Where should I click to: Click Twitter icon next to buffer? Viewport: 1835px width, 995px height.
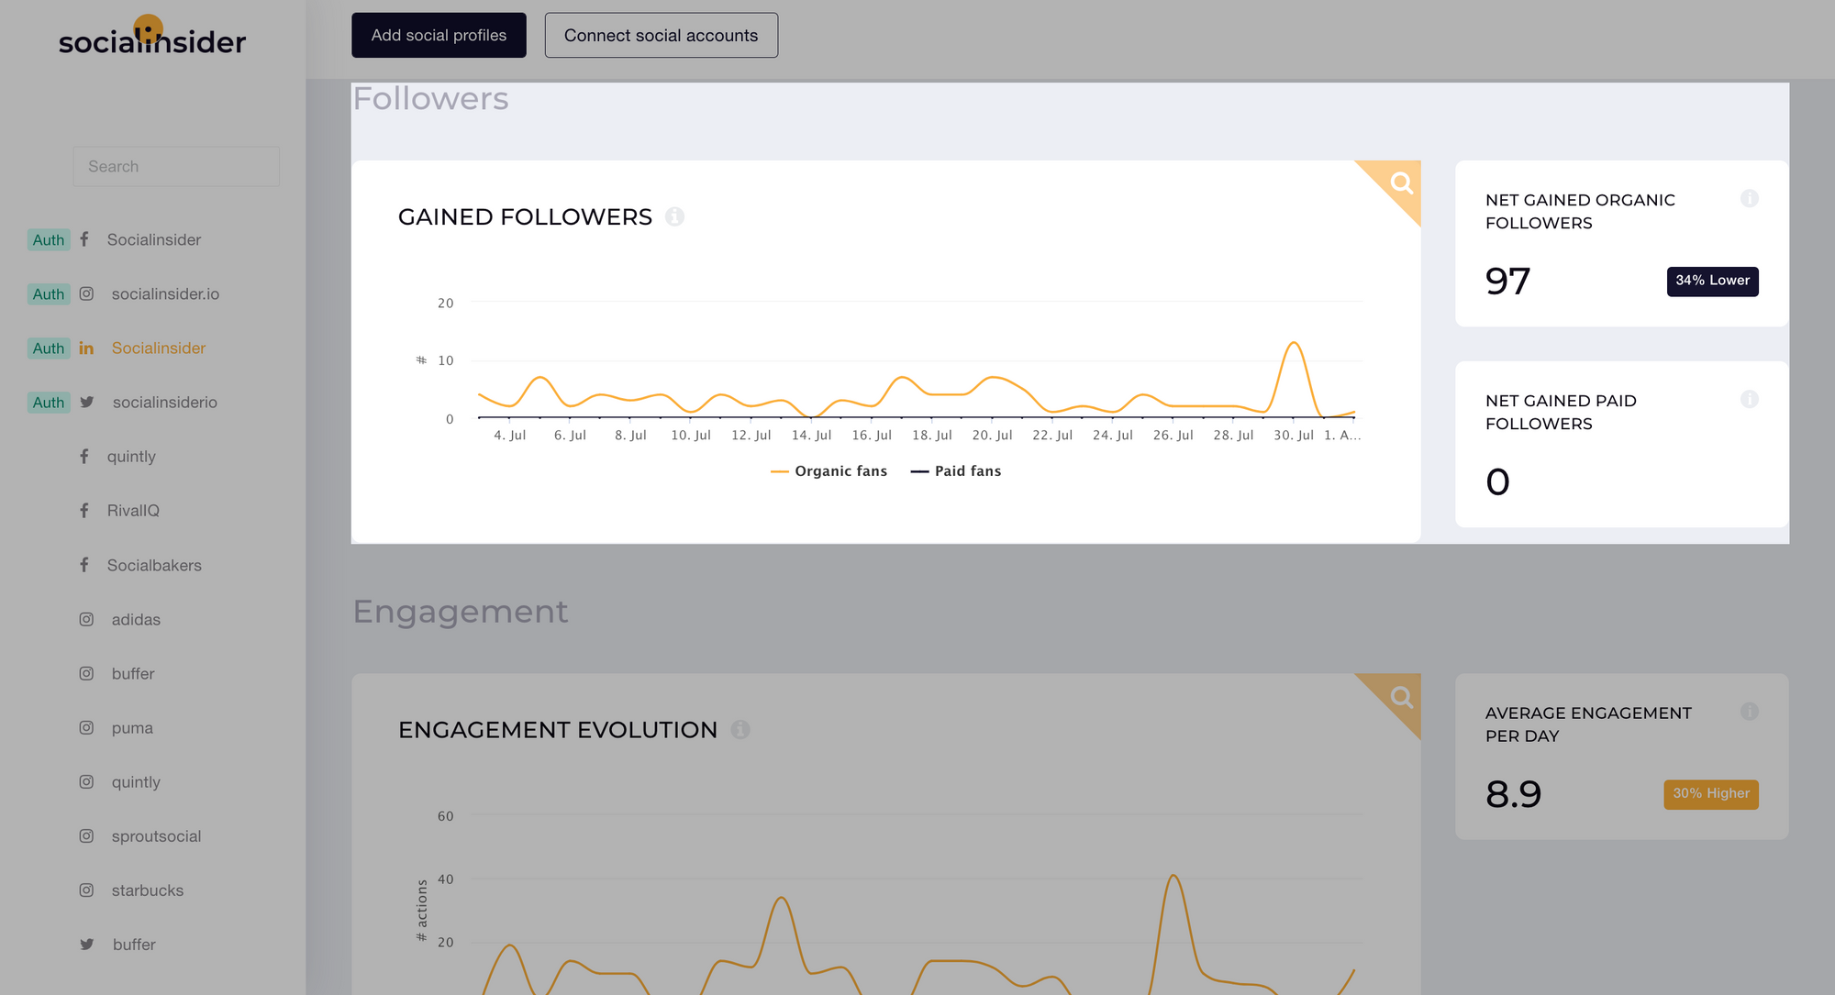click(x=87, y=944)
